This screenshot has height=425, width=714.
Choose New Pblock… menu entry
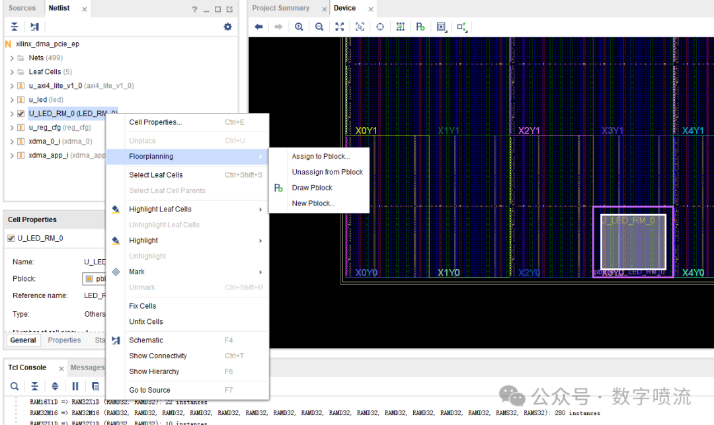[x=313, y=204]
